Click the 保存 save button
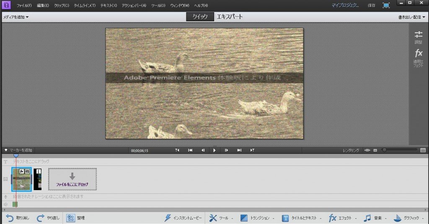The width and height of the screenshot is (429, 224). 371,5
